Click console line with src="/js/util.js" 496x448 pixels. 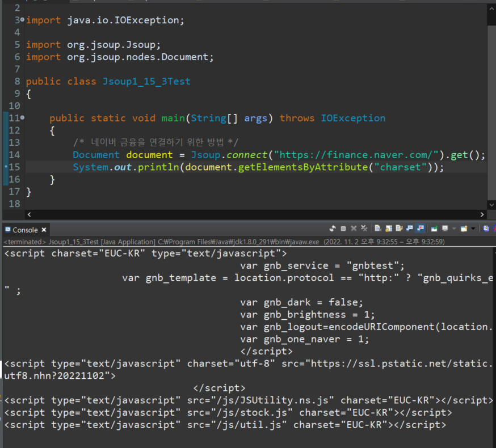click(x=225, y=425)
